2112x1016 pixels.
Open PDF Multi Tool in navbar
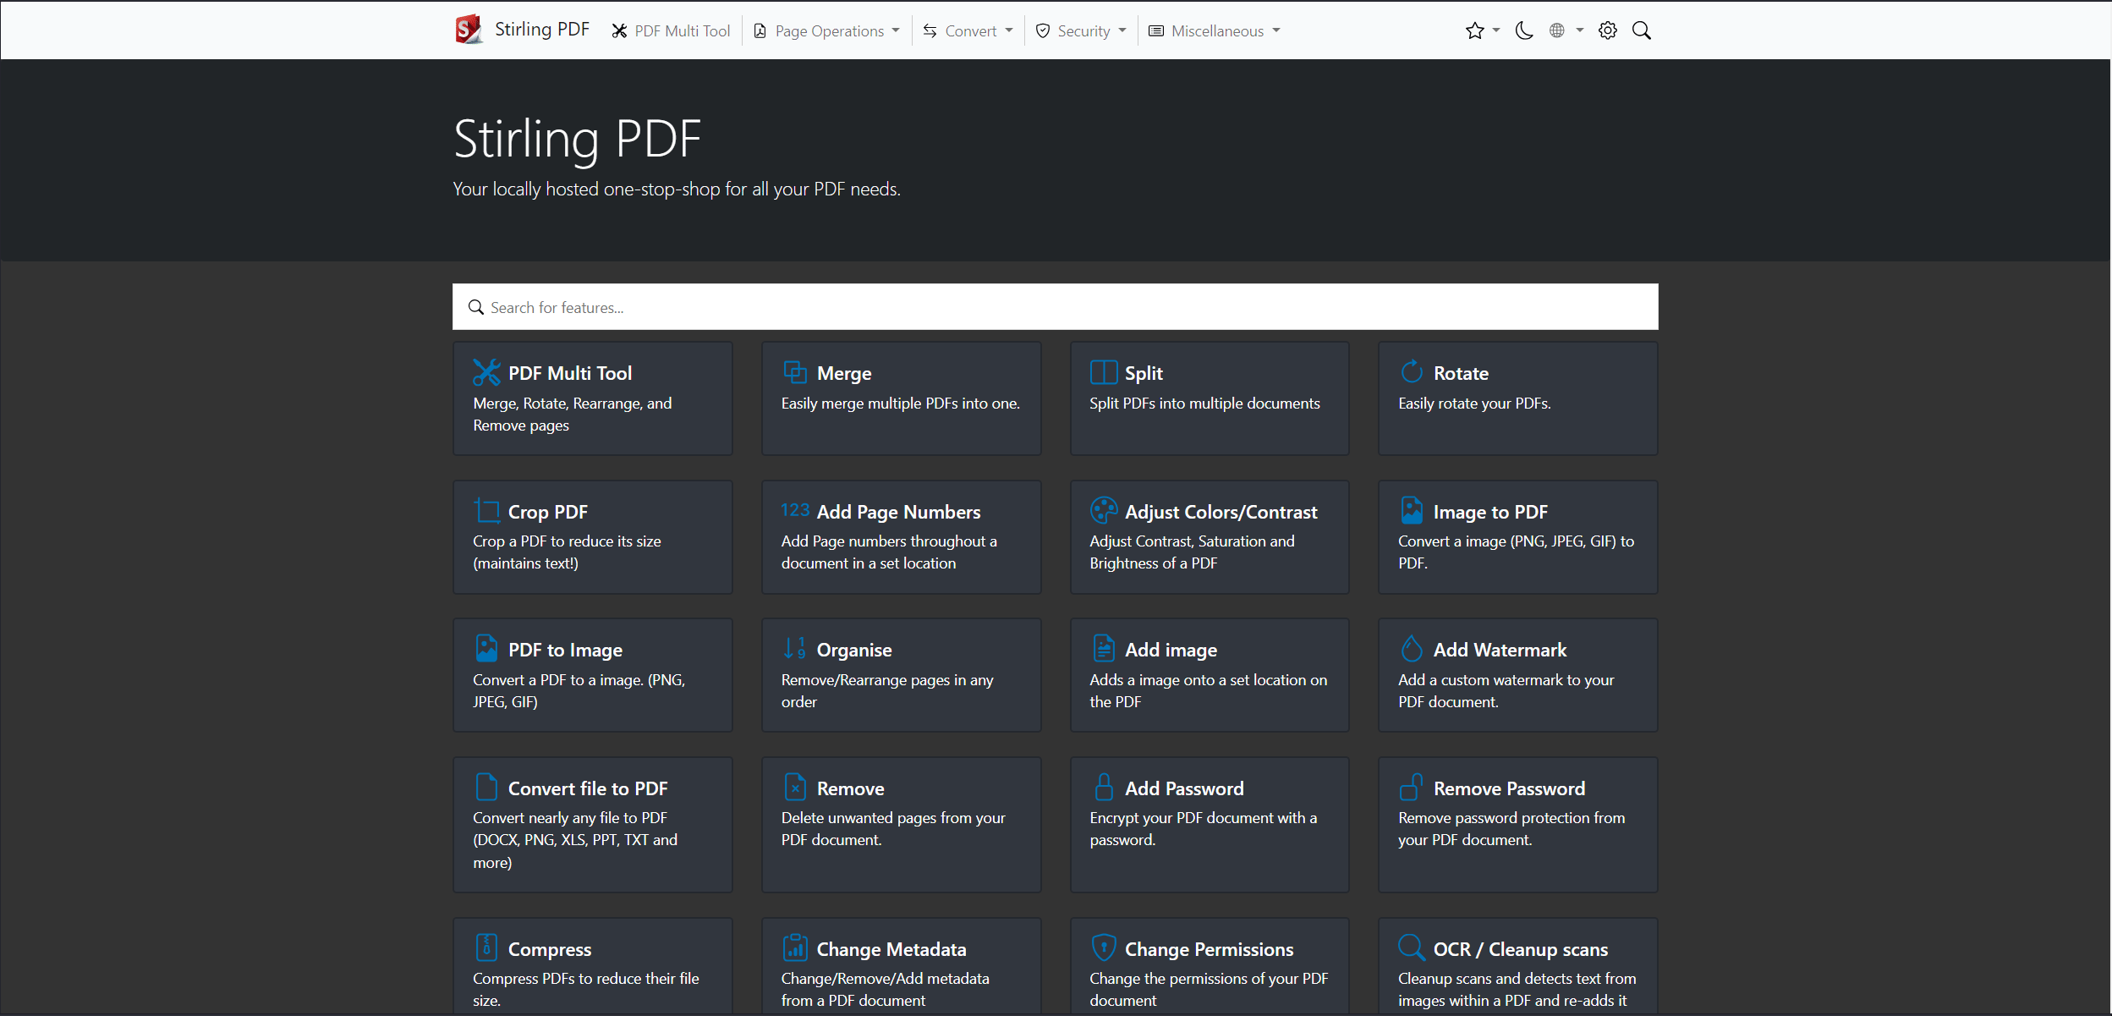672,30
